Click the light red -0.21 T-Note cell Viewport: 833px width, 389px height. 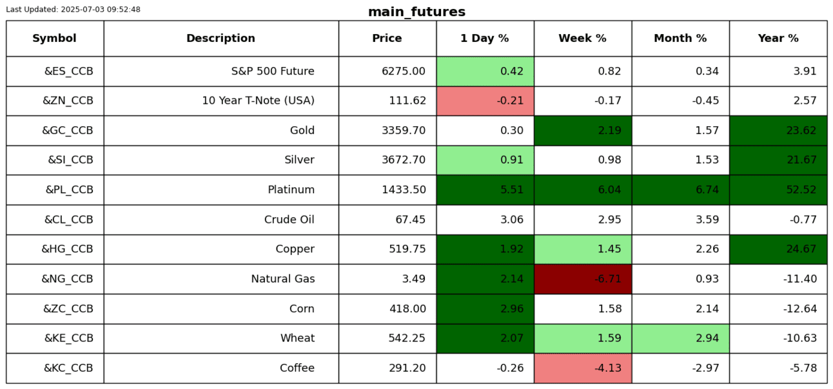point(485,101)
